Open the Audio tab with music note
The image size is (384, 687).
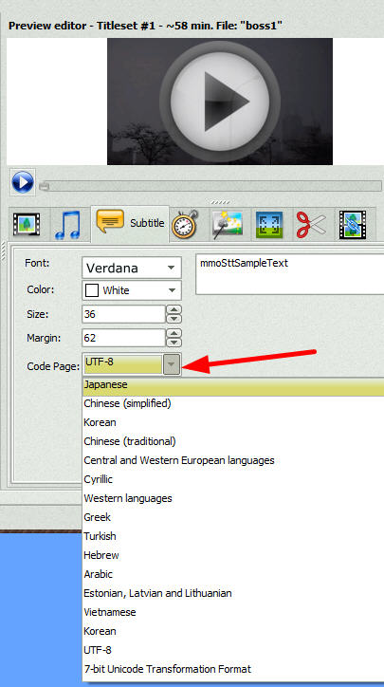(68, 224)
